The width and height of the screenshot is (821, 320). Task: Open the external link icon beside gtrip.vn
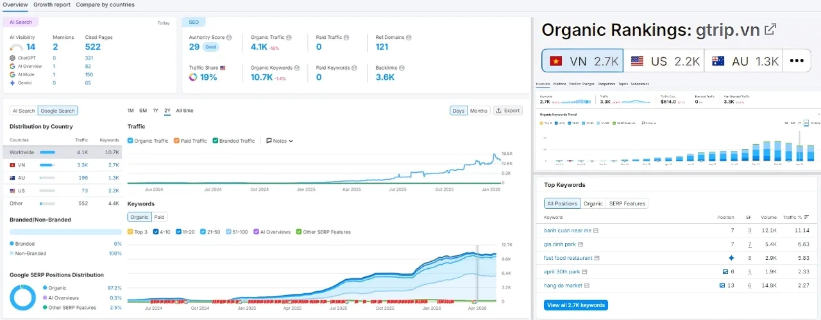(771, 29)
